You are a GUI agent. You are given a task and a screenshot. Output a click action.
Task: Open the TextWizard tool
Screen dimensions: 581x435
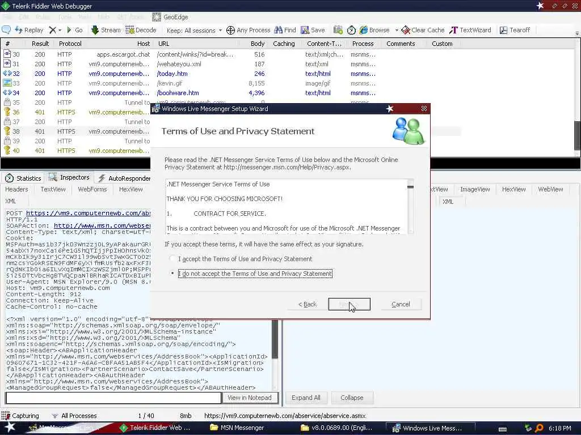[x=470, y=30]
